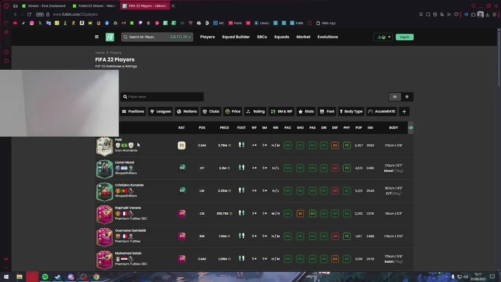Viewport: 501px width, 282px height.
Task: Click the plus button for more filters
Action: coord(404,112)
